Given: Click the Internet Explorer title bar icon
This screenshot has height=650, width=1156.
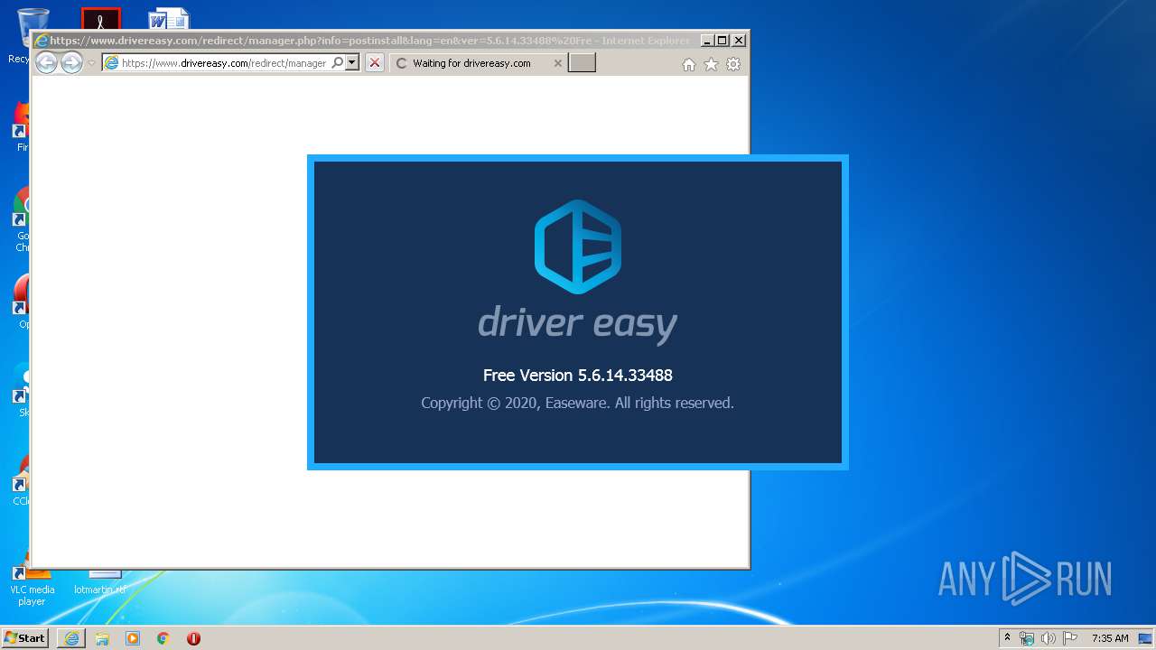Looking at the screenshot, I should pos(41,41).
